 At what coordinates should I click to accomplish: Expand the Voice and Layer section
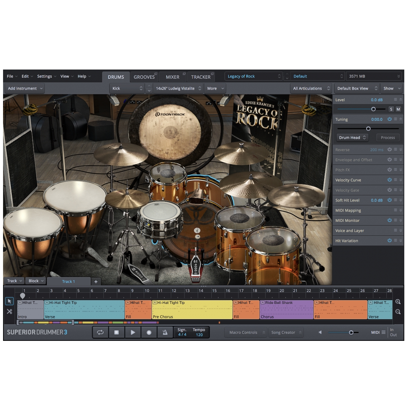tap(401, 231)
